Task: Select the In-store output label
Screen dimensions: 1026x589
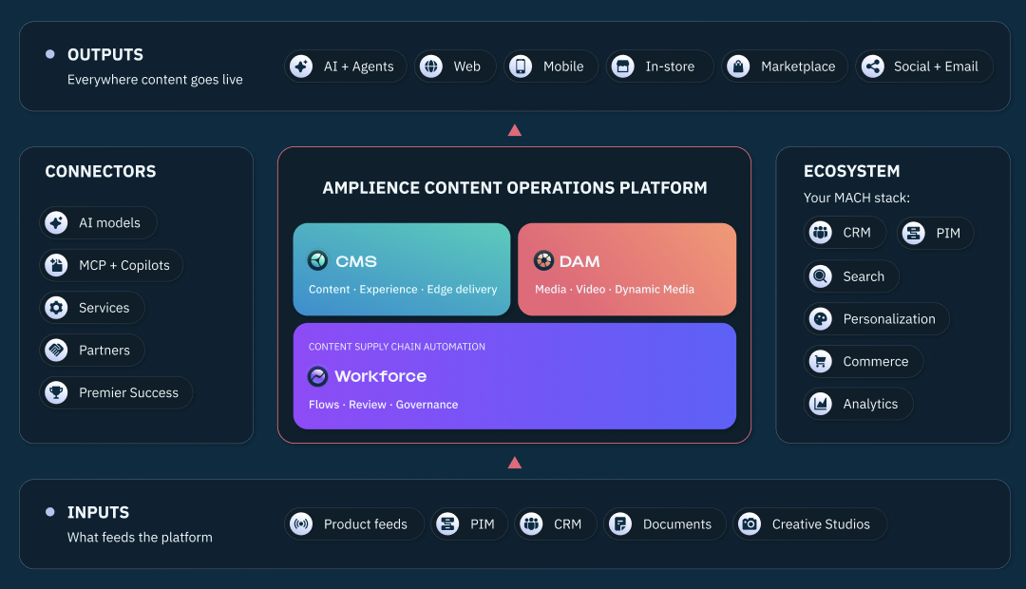Action: pyautogui.click(x=670, y=66)
